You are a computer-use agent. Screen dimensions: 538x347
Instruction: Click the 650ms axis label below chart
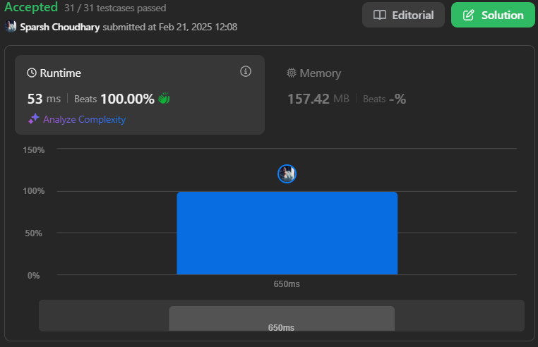(287, 284)
